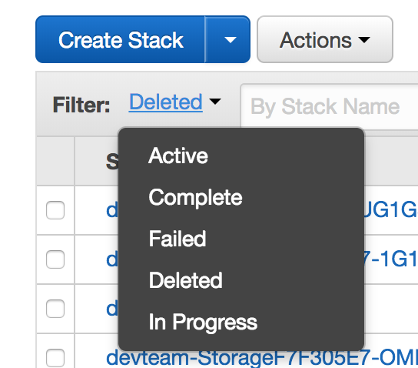Click the Filter label text

81,105
